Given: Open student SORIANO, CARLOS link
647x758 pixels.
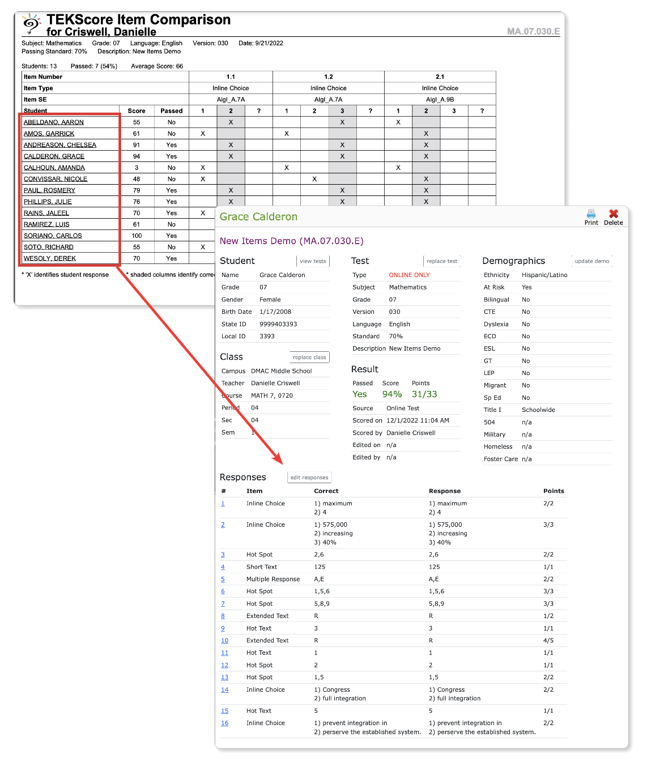Looking at the screenshot, I should pos(53,236).
